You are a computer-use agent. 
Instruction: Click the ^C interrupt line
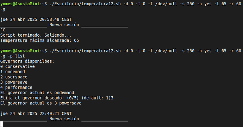pos(3,30)
